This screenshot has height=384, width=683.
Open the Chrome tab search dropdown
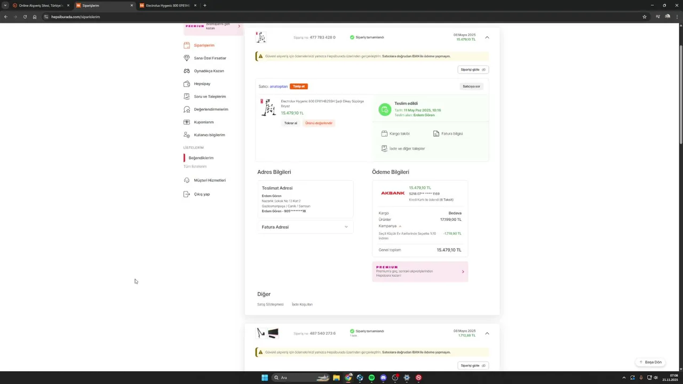pyautogui.click(x=6, y=5)
